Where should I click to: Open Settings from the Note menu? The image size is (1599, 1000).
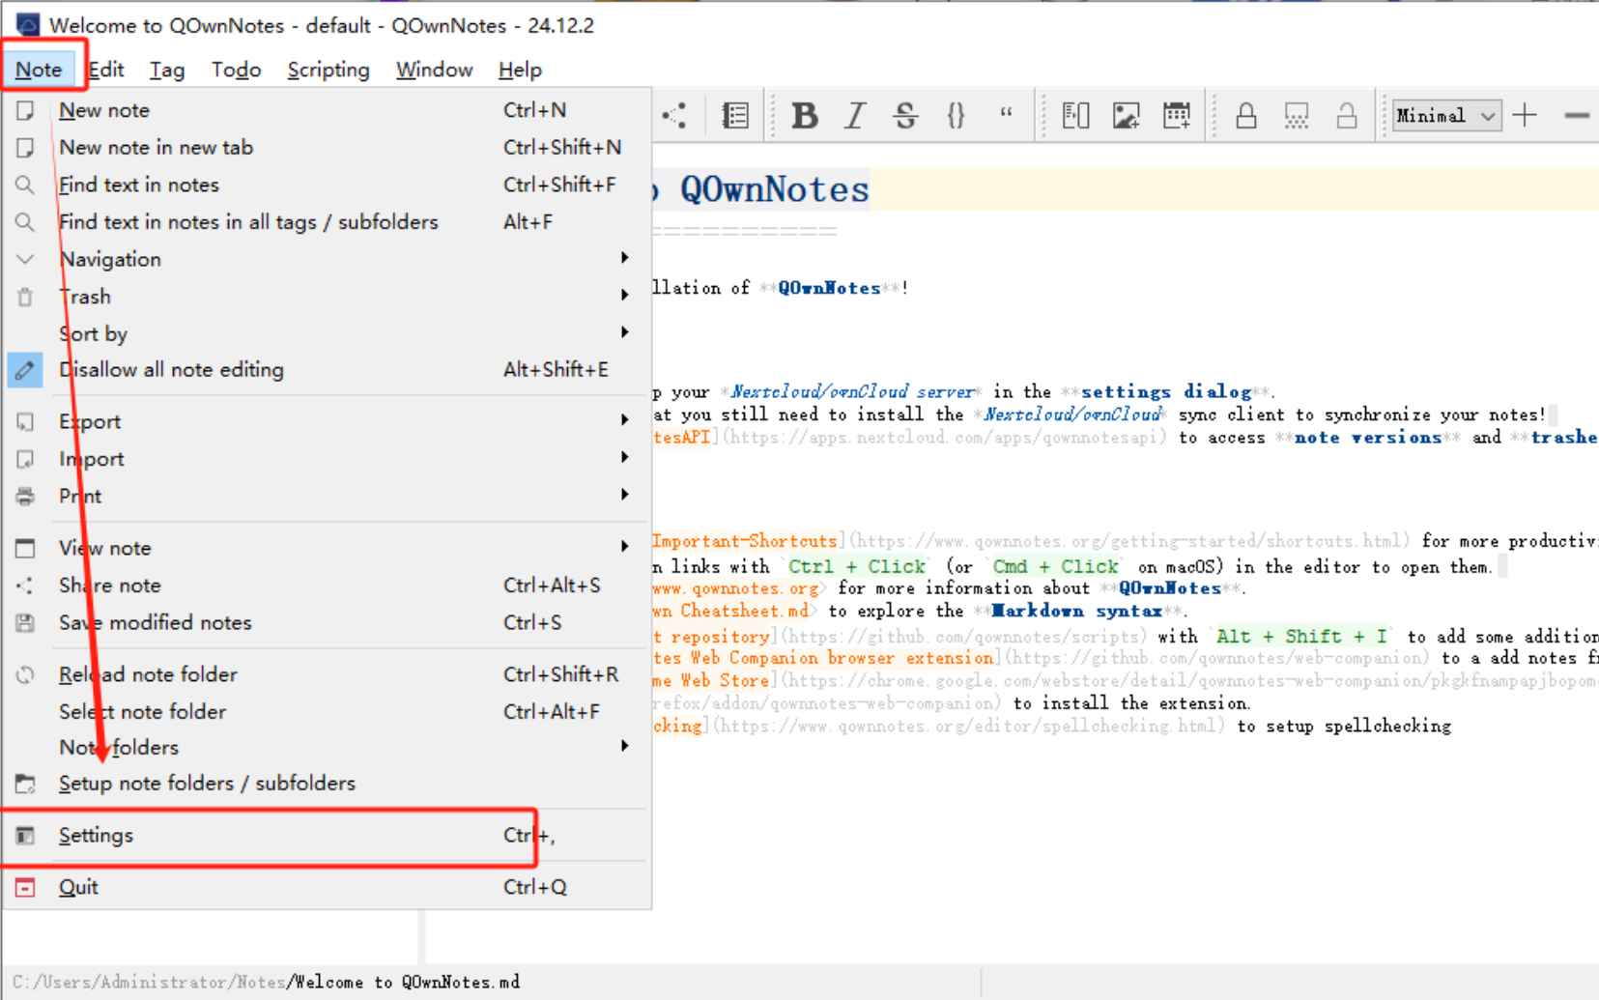[96, 835]
